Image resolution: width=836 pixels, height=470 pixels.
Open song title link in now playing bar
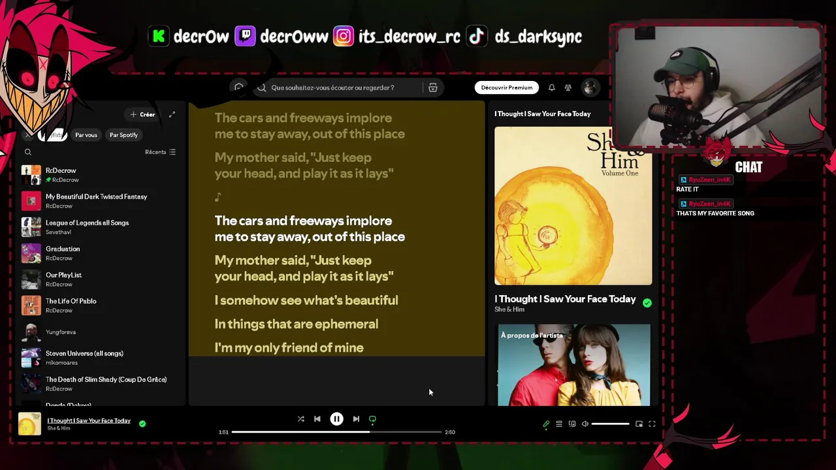[89, 420]
